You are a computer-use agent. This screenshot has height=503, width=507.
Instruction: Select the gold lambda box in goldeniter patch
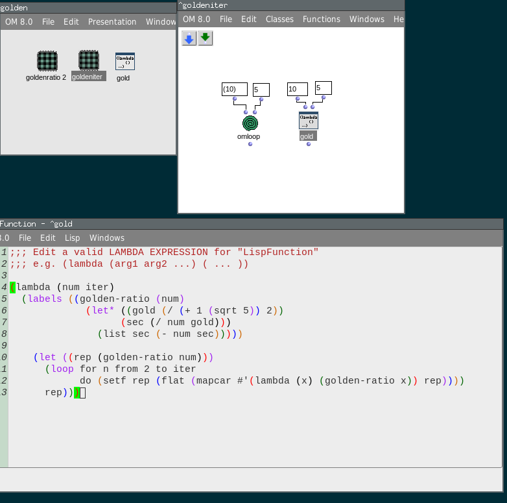click(x=308, y=121)
